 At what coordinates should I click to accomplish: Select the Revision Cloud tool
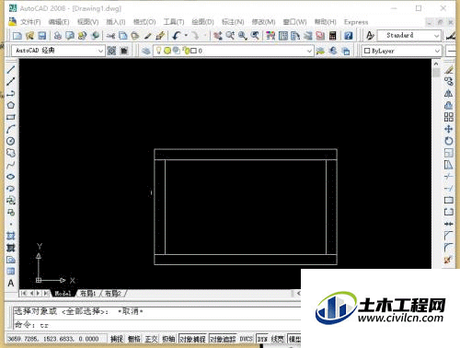point(11,153)
